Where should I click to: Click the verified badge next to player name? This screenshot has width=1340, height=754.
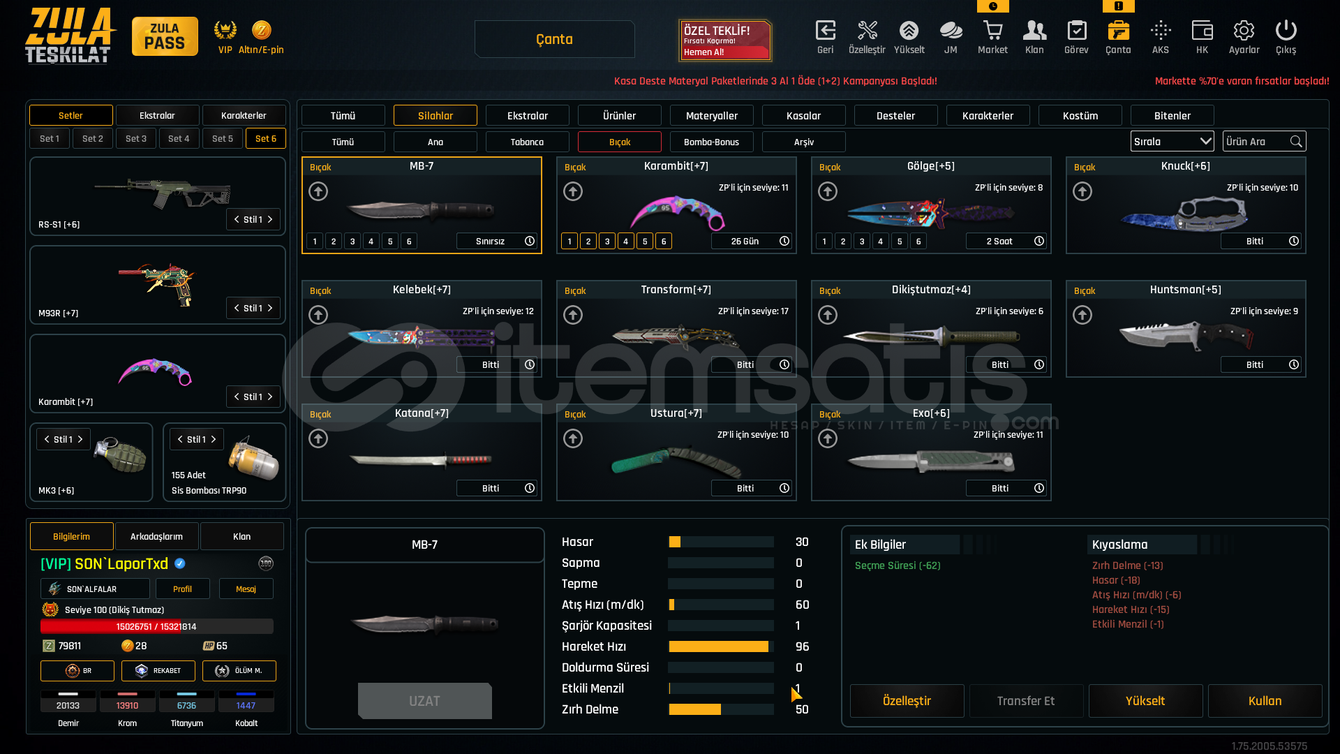click(180, 563)
